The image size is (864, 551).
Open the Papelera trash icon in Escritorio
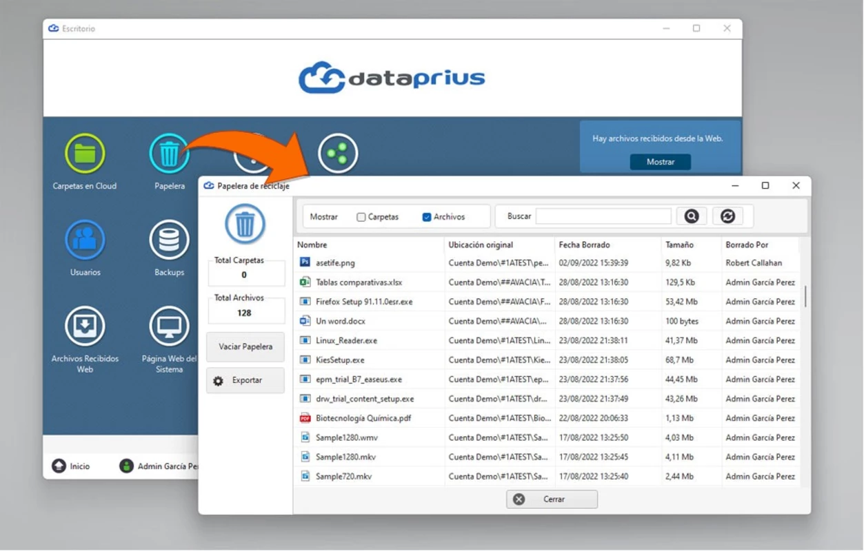tap(169, 153)
